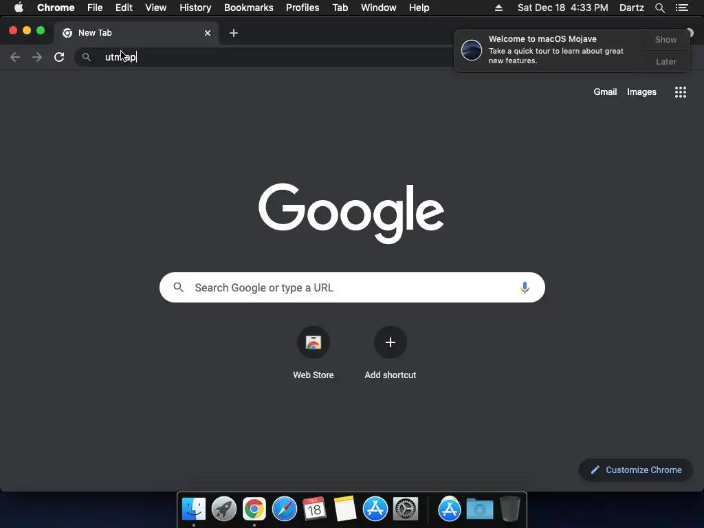704x528 pixels.
Task: Open Finder from the Dock
Action: click(x=193, y=509)
